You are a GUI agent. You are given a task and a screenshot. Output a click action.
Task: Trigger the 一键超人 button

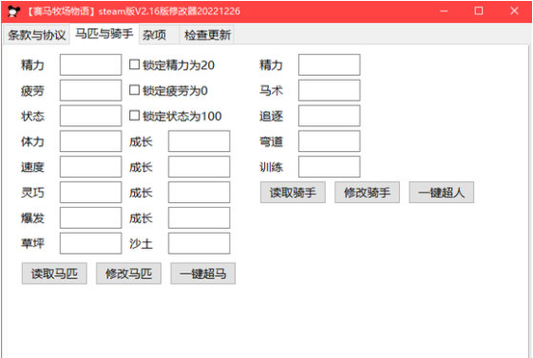tap(441, 193)
